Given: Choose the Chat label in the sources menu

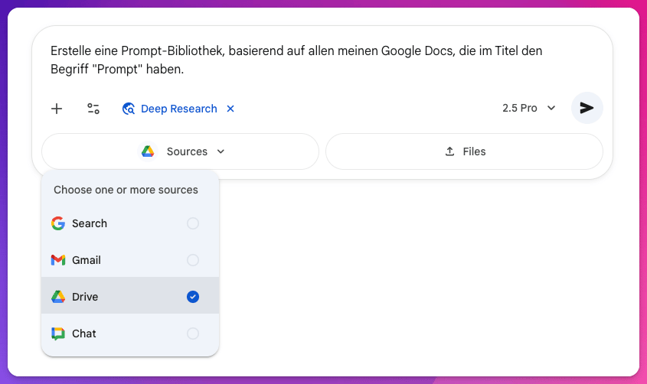Looking at the screenshot, I should [x=83, y=334].
